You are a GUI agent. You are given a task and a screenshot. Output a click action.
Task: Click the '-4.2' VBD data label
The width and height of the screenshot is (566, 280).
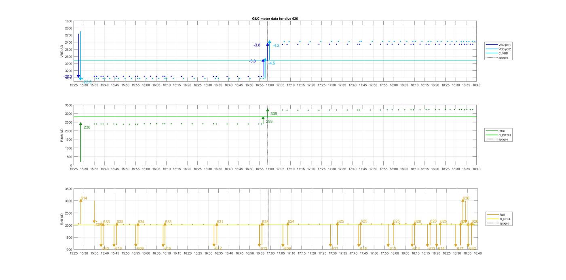pos(276,46)
